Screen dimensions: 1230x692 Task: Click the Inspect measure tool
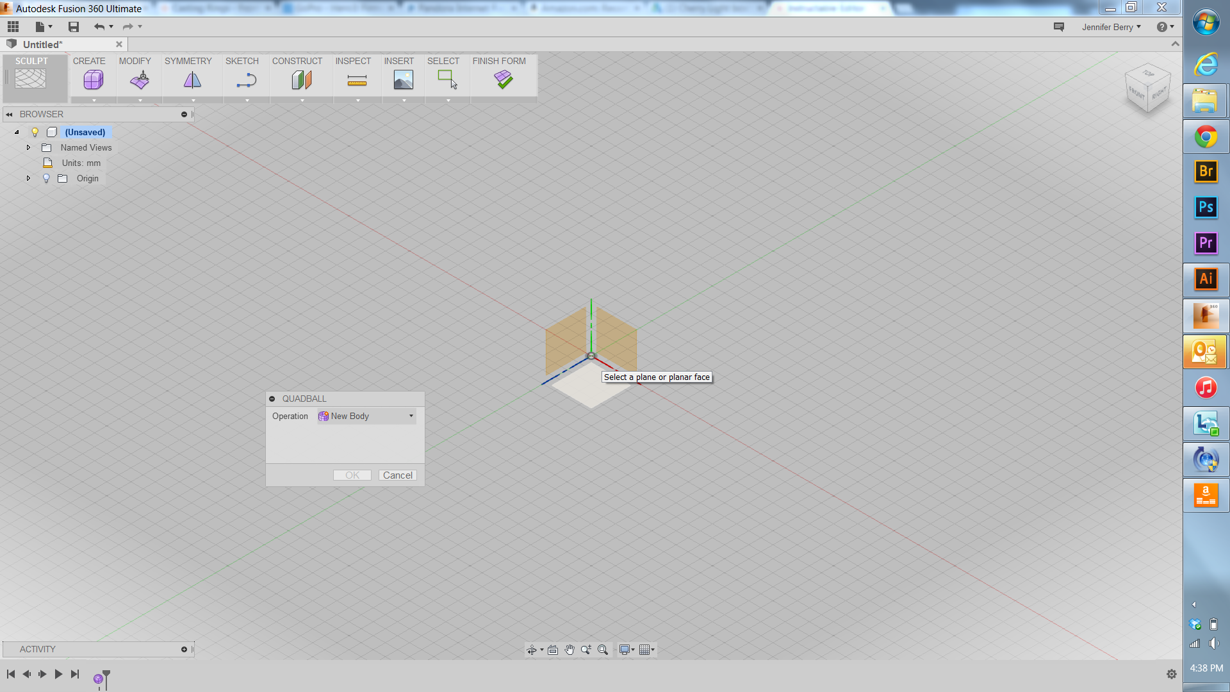tap(356, 79)
